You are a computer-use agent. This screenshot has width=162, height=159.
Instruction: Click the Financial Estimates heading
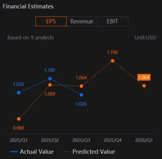coord(28,6)
